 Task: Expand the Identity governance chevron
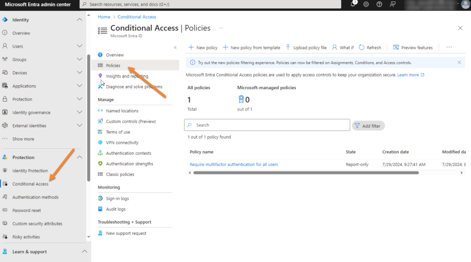tap(80, 112)
